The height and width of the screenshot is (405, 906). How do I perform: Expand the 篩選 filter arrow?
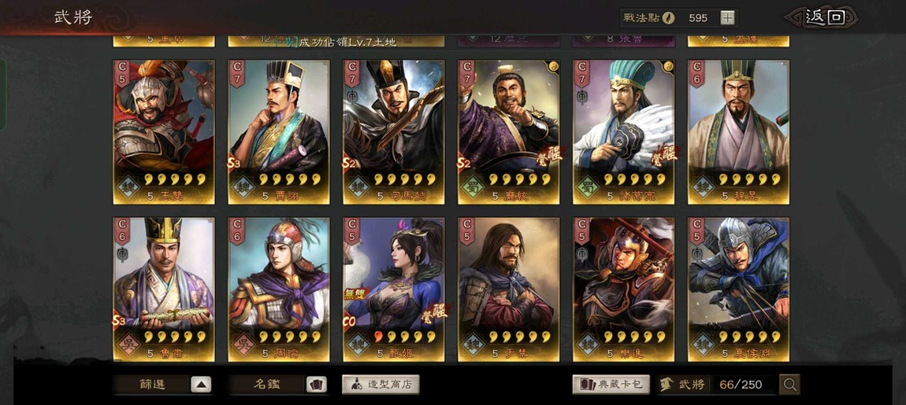pos(200,385)
